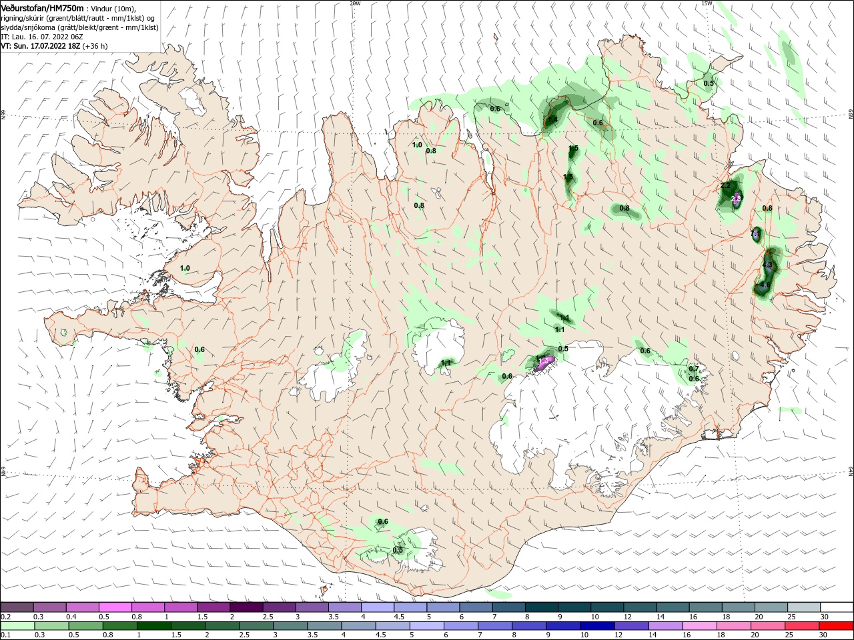854x640 pixels.
Task: Click the 'slydda/snjókoma' legend description line
Action: tap(79, 27)
